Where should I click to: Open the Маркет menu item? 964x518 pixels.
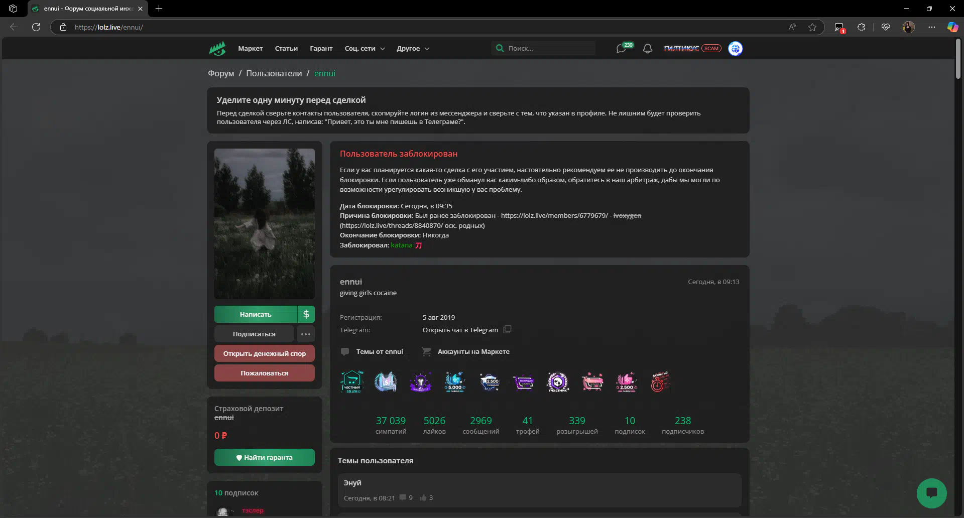pos(251,49)
